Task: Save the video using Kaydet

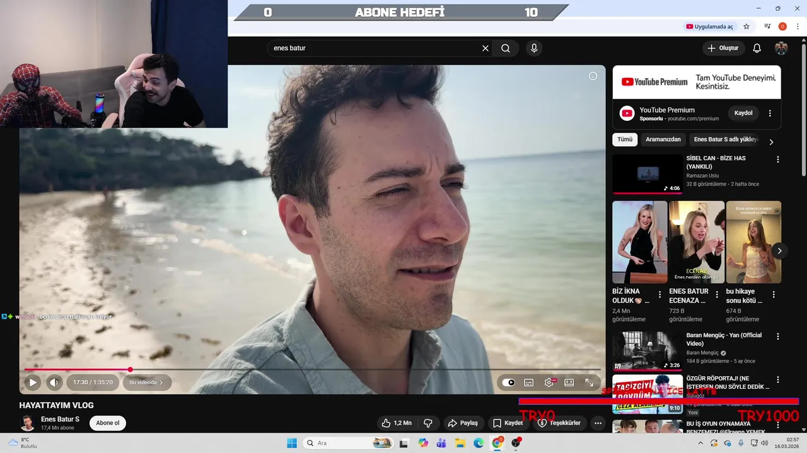Action: click(x=508, y=423)
